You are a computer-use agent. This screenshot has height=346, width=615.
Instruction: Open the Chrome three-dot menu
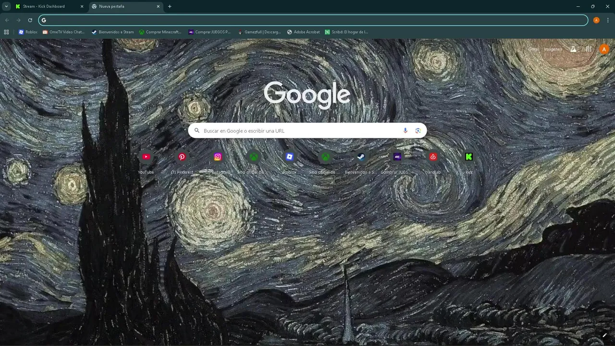(608, 20)
